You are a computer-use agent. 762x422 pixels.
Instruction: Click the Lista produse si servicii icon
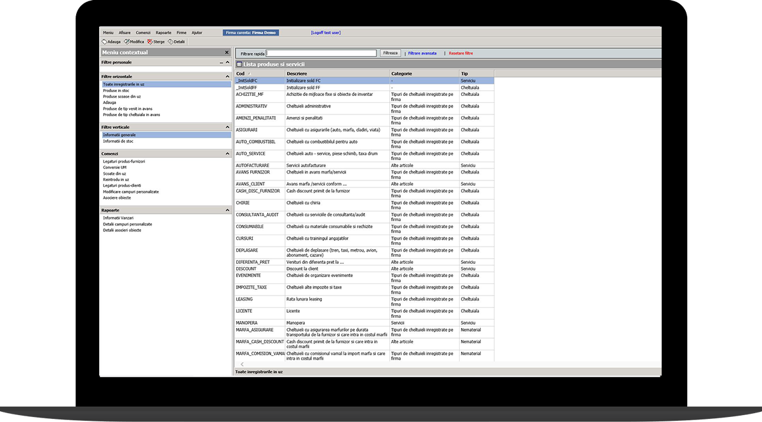point(239,65)
